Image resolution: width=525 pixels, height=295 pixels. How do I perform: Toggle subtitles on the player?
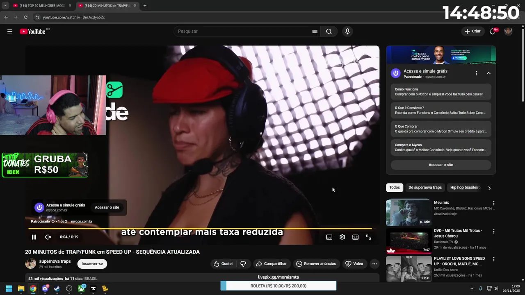(329, 237)
